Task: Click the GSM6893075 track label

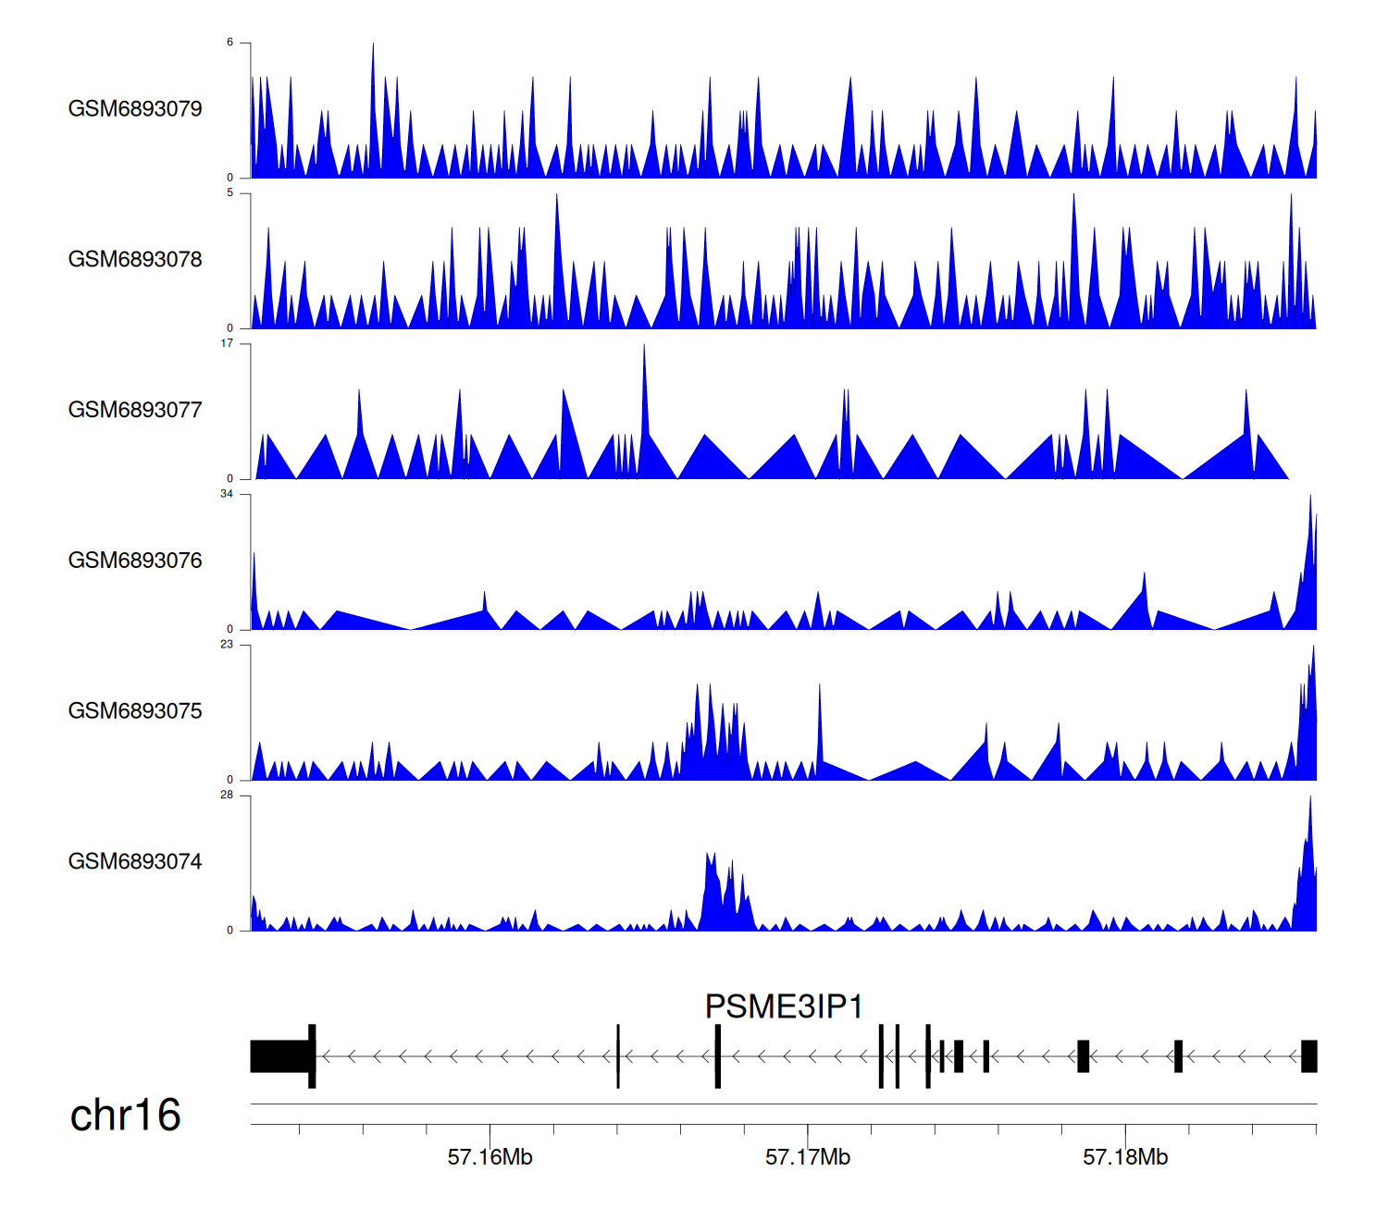Action: pyautogui.click(x=135, y=711)
